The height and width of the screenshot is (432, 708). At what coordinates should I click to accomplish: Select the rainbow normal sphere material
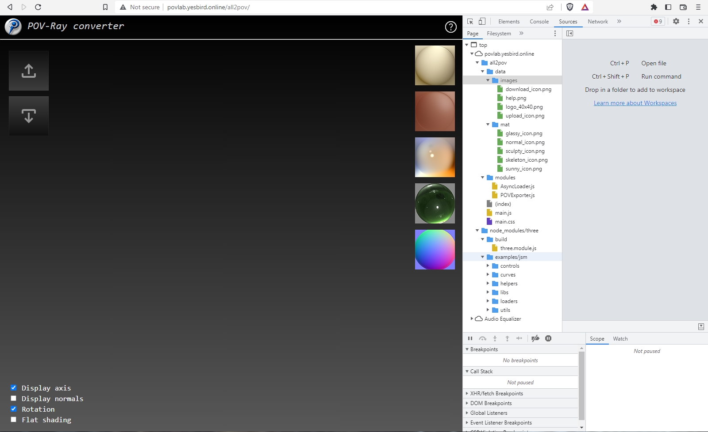pyautogui.click(x=435, y=250)
